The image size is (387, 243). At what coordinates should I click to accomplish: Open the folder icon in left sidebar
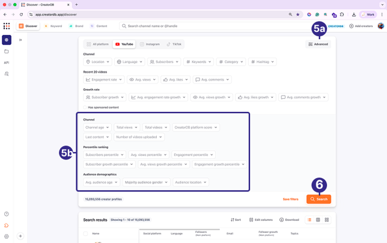[x=7, y=51]
